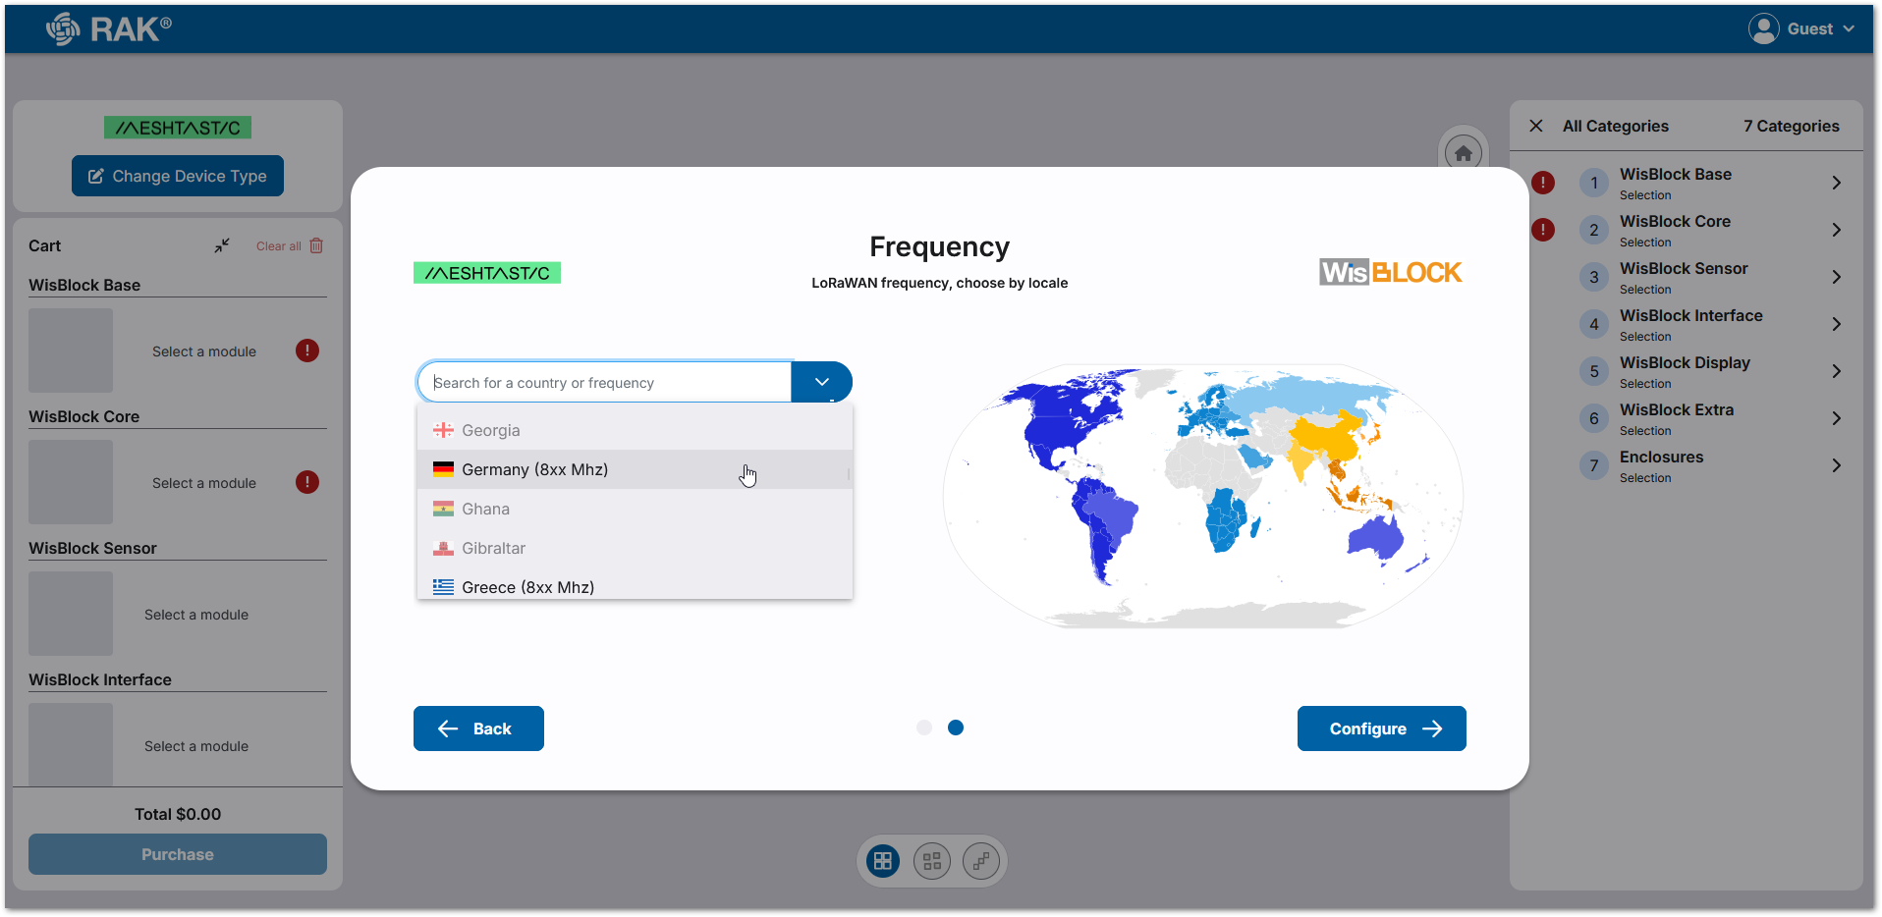
Task: Close the All Categories panel
Action: tap(1536, 126)
